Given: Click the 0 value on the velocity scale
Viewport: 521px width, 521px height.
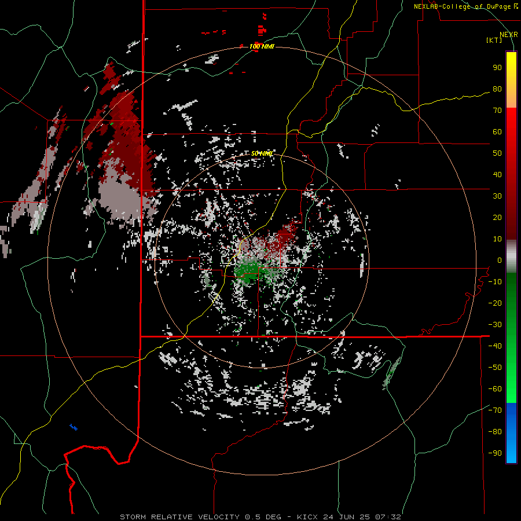Looking at the screenshot, I should pos(499,260).
